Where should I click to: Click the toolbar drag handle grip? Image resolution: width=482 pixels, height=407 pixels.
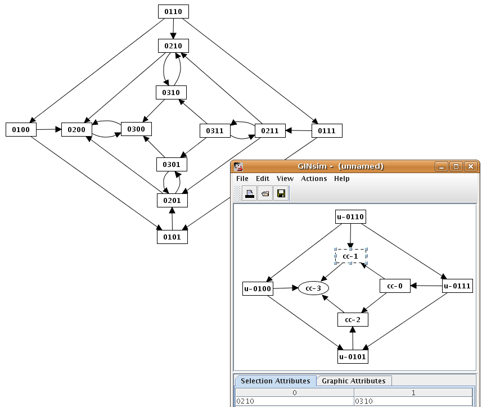click(x=237, y=193)
